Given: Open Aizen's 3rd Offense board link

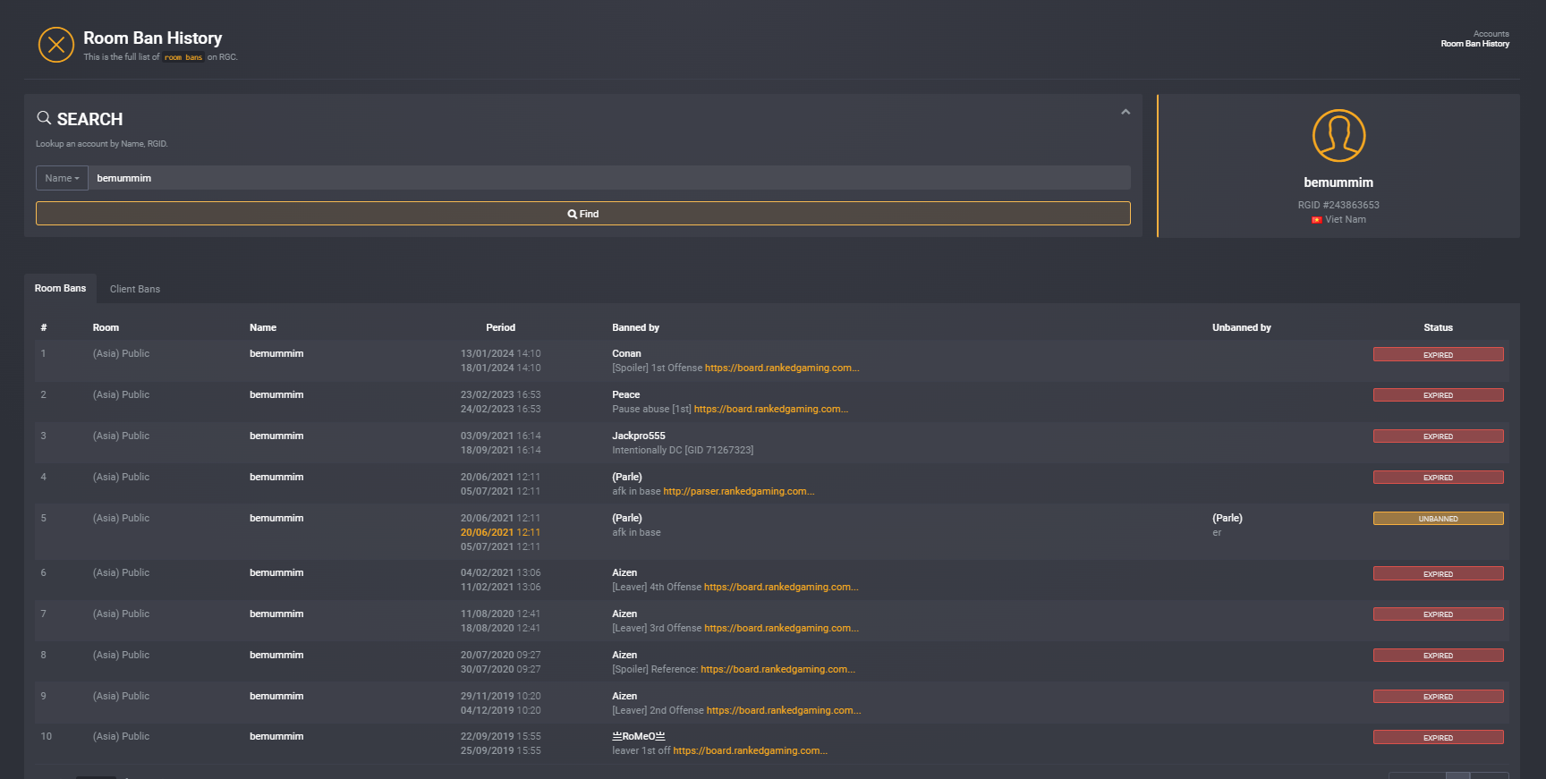Looking at the screenshot, I should point(781,629).
